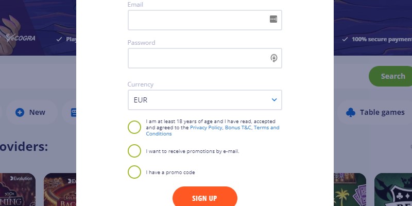
Task: Open the EUR currency selection box
Action: click(204, 100)
